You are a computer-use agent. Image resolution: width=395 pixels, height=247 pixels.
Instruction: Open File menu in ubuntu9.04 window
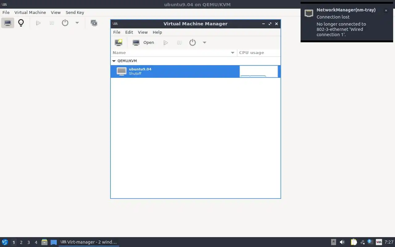[x=6, y=12]
